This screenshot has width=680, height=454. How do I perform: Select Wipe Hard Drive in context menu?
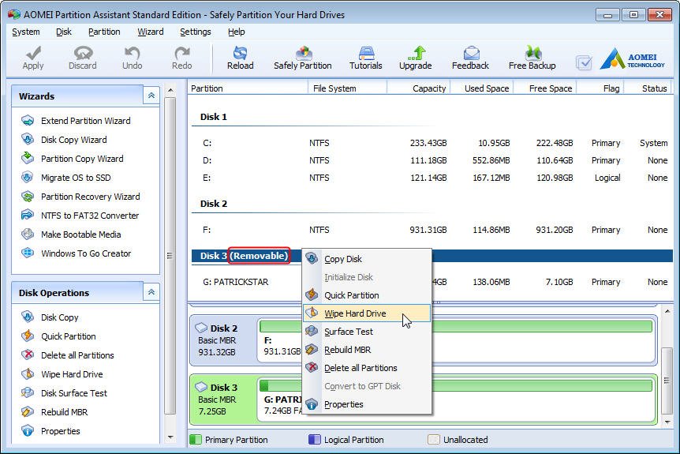355,313
